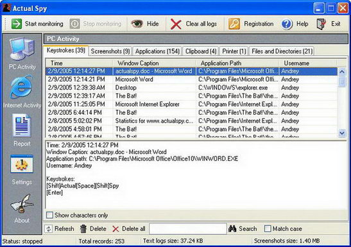Screen dimensions: 351x247
Task: Click the green Start monitoring arrow icon
Action: point(17,24)
